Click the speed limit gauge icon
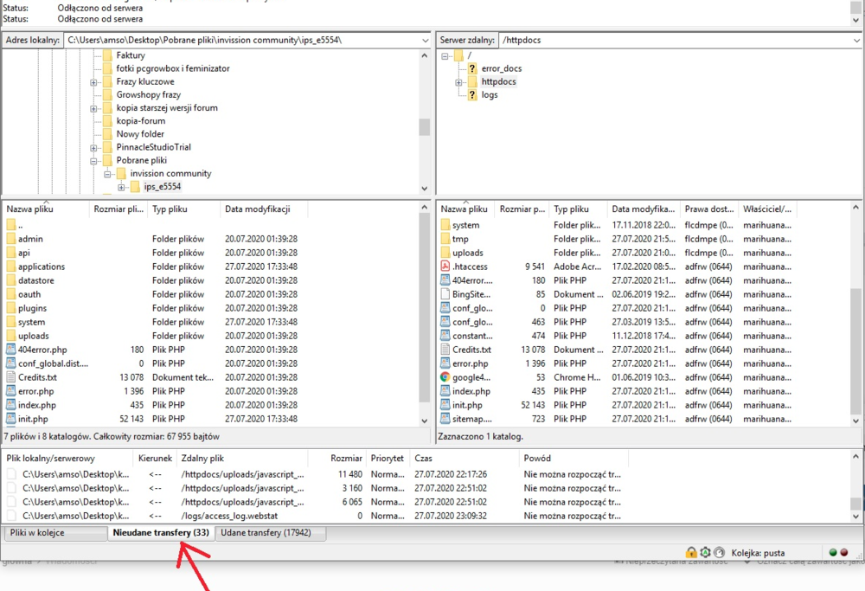 click(720, 552)
